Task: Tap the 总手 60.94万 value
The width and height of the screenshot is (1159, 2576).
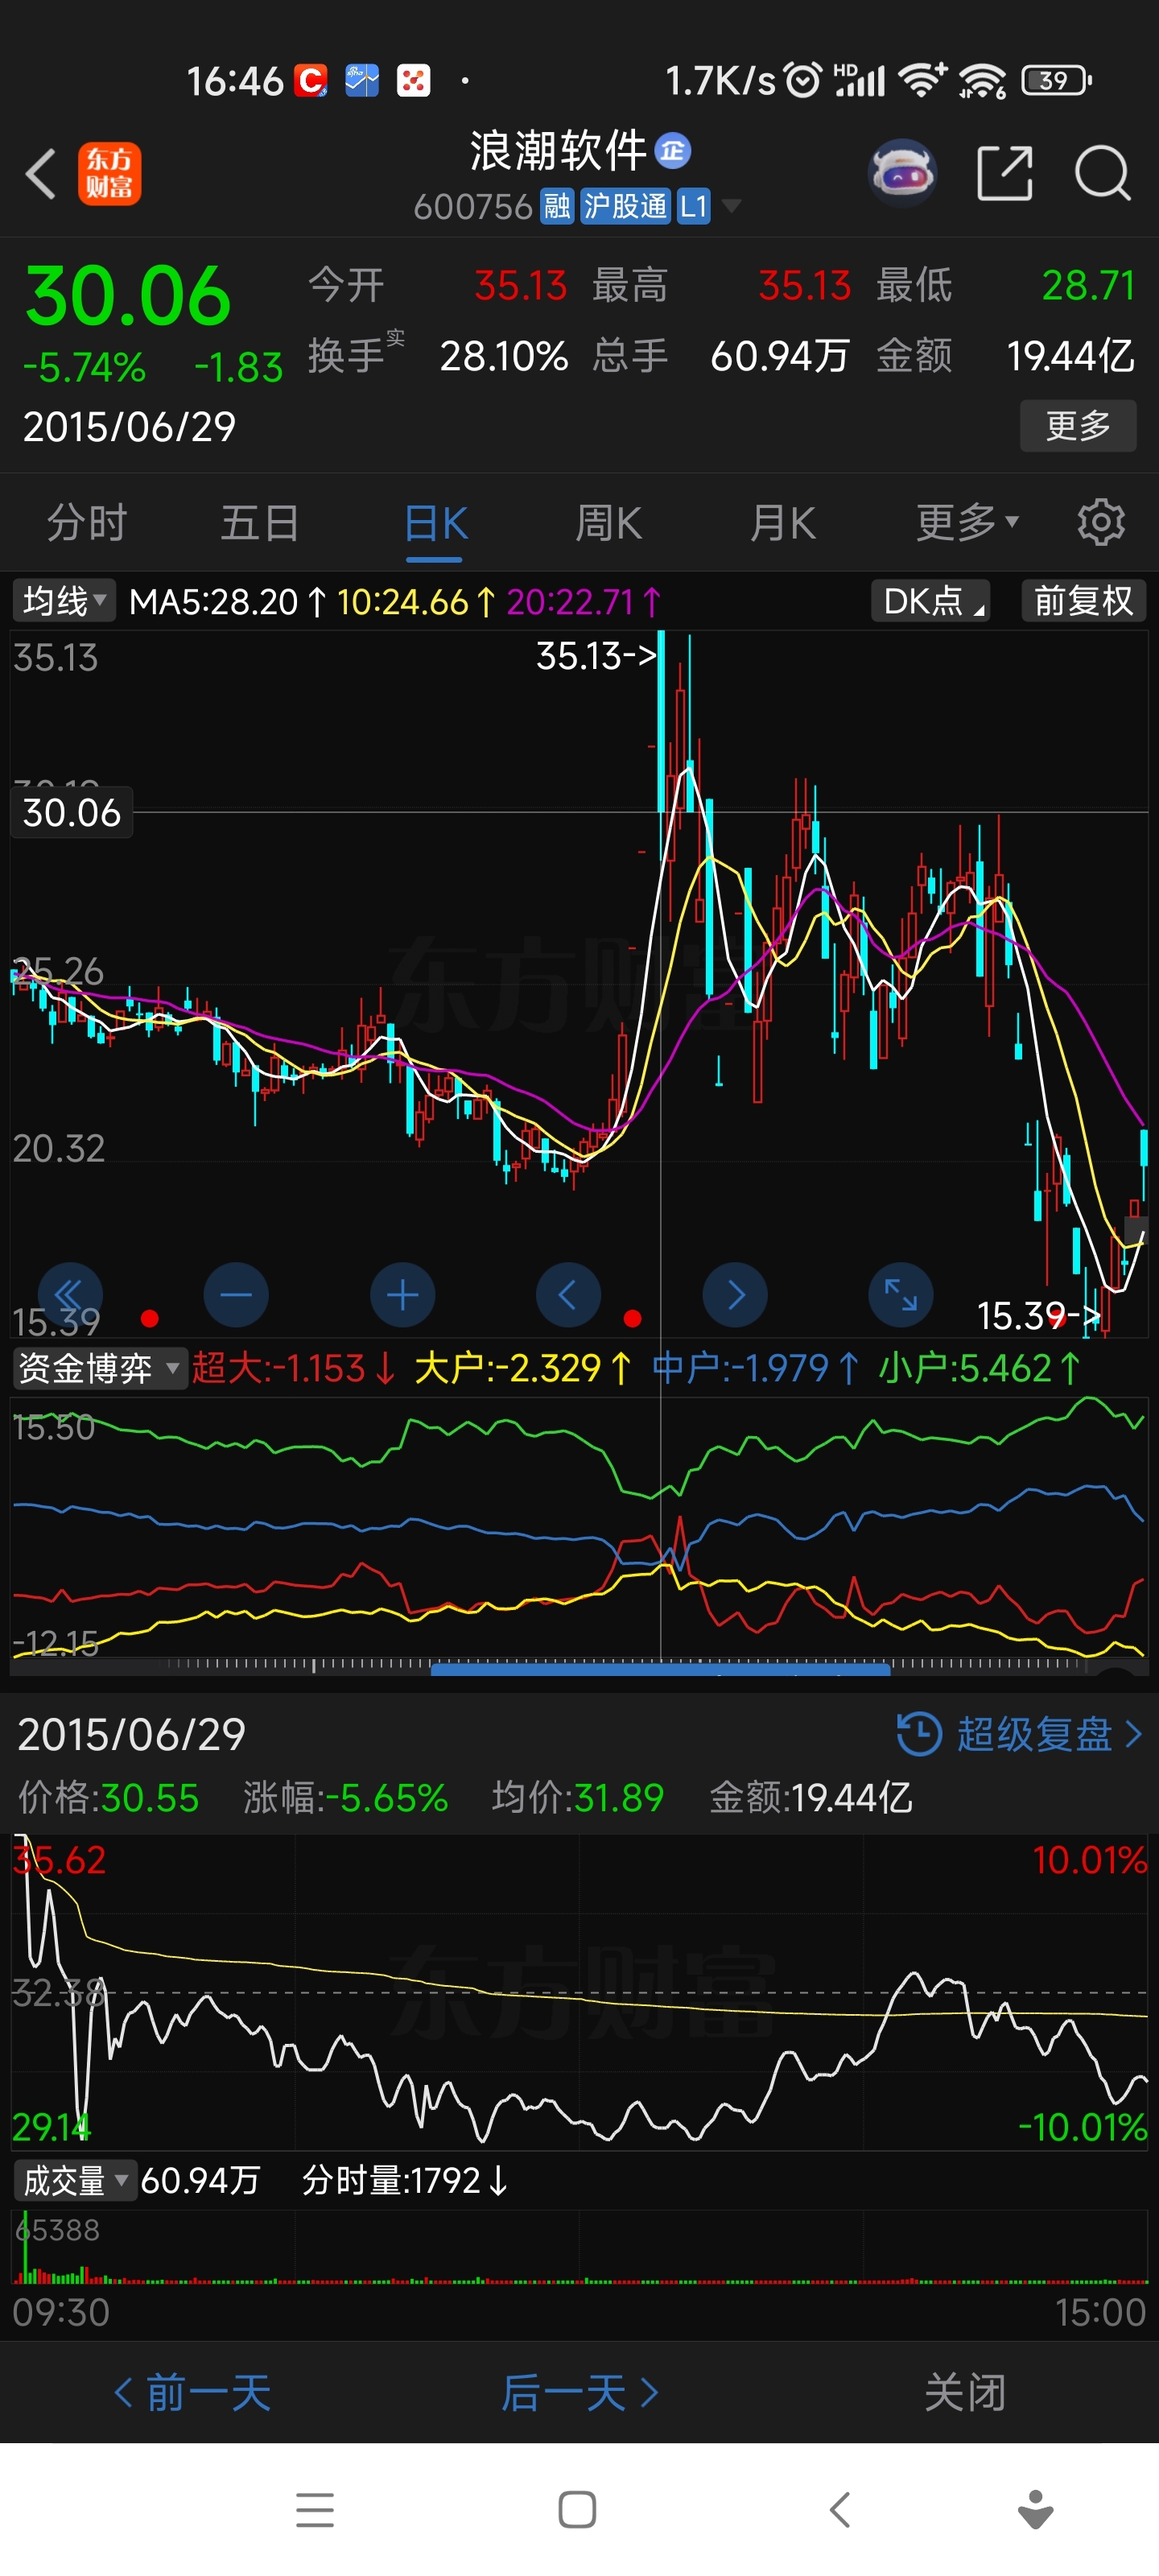Action: coord(780,355)
